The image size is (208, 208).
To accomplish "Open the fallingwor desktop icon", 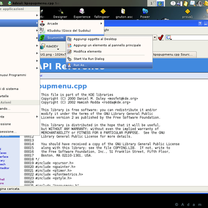I will [102, 14].
